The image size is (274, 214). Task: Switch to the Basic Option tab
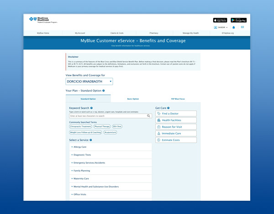(x=133, y=99)
